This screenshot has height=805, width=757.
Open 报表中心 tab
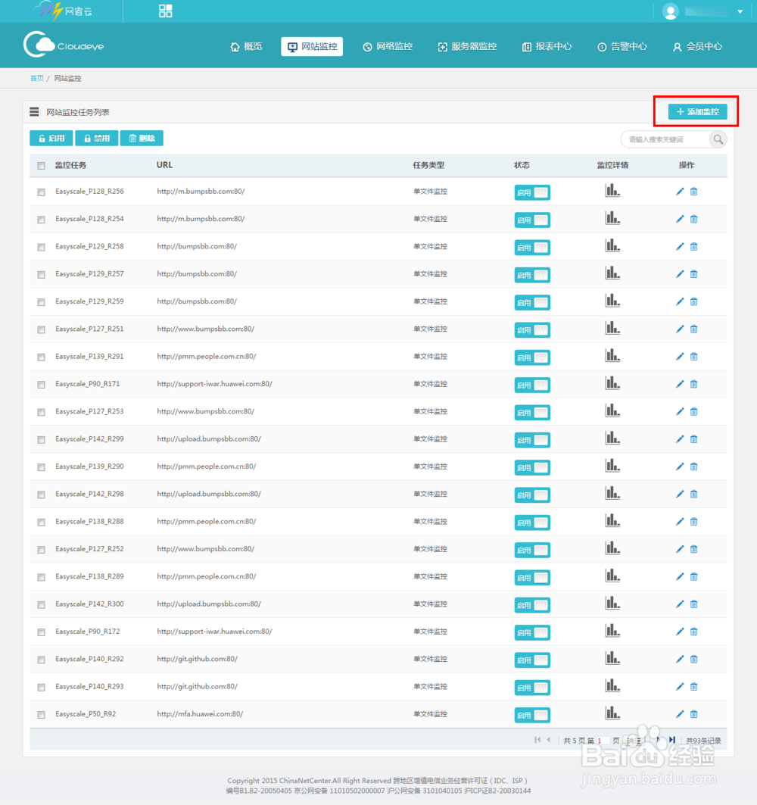coord(547,47)
